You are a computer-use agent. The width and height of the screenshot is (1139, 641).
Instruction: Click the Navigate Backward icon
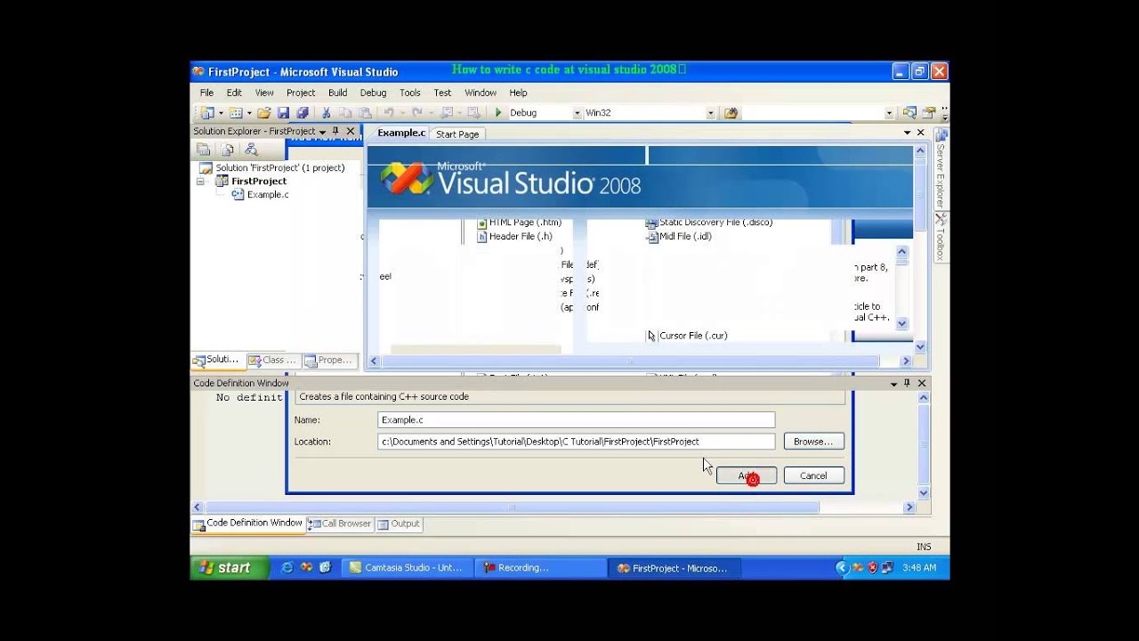447,113
